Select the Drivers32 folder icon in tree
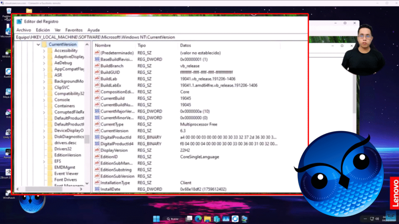399x224 pixels. coord(50,149)
